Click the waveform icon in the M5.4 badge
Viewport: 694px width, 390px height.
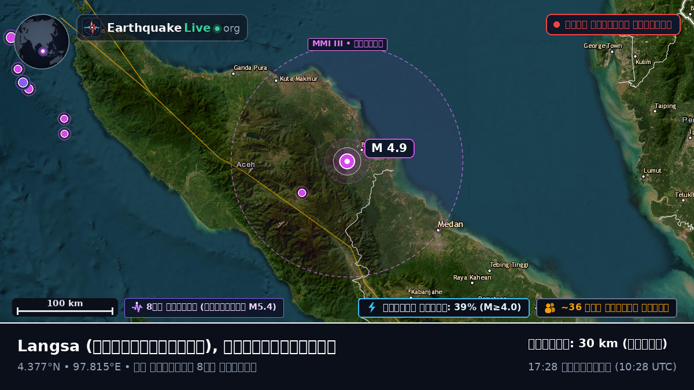137,307
